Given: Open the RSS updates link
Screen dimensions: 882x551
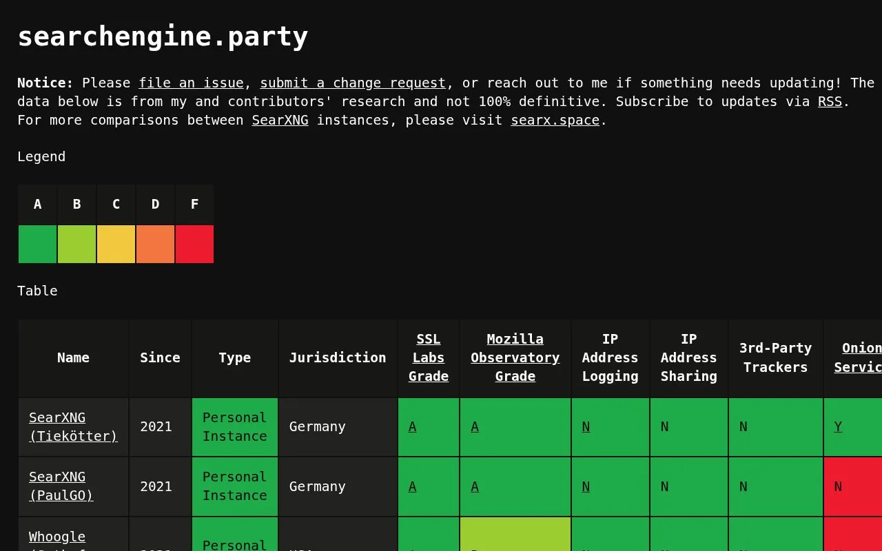Looking at the screenshot, I should click(830, 101).
